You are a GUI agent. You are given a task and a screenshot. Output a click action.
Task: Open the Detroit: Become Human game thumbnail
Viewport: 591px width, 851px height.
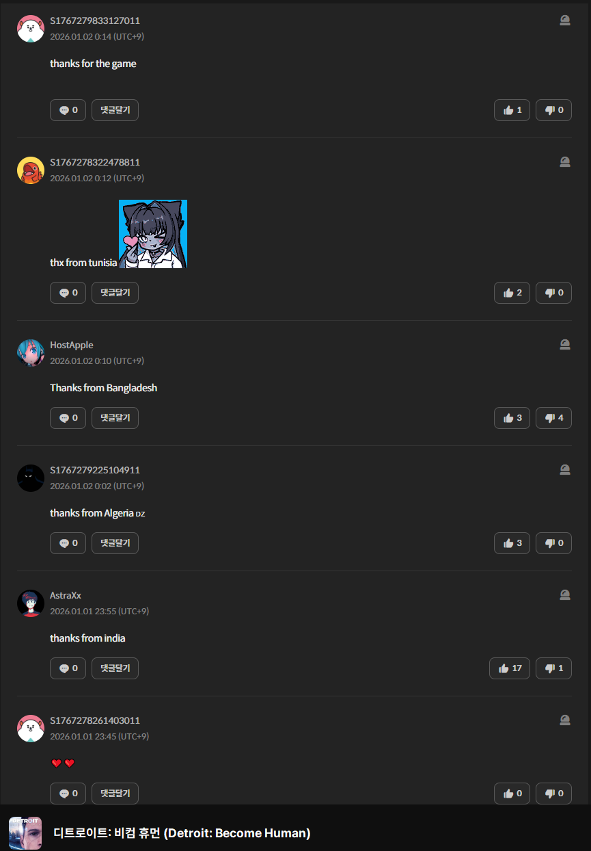(x=25, y=833)
